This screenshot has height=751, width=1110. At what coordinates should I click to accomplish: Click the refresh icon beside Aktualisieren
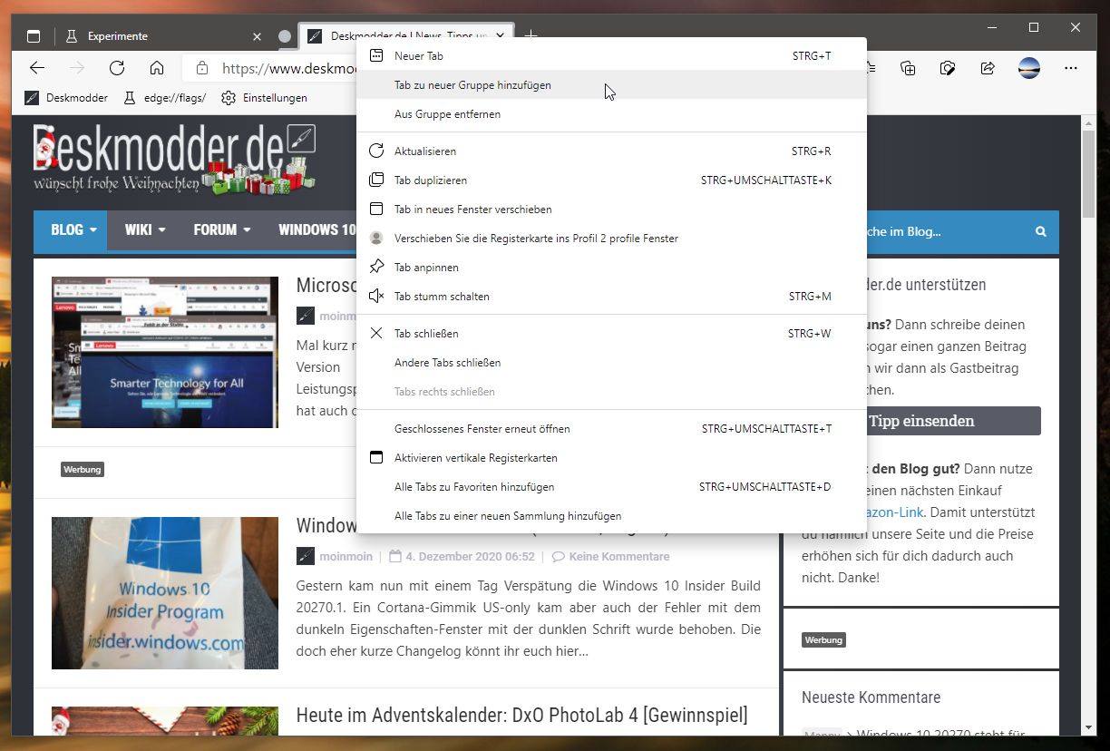(x=376, y=151)
